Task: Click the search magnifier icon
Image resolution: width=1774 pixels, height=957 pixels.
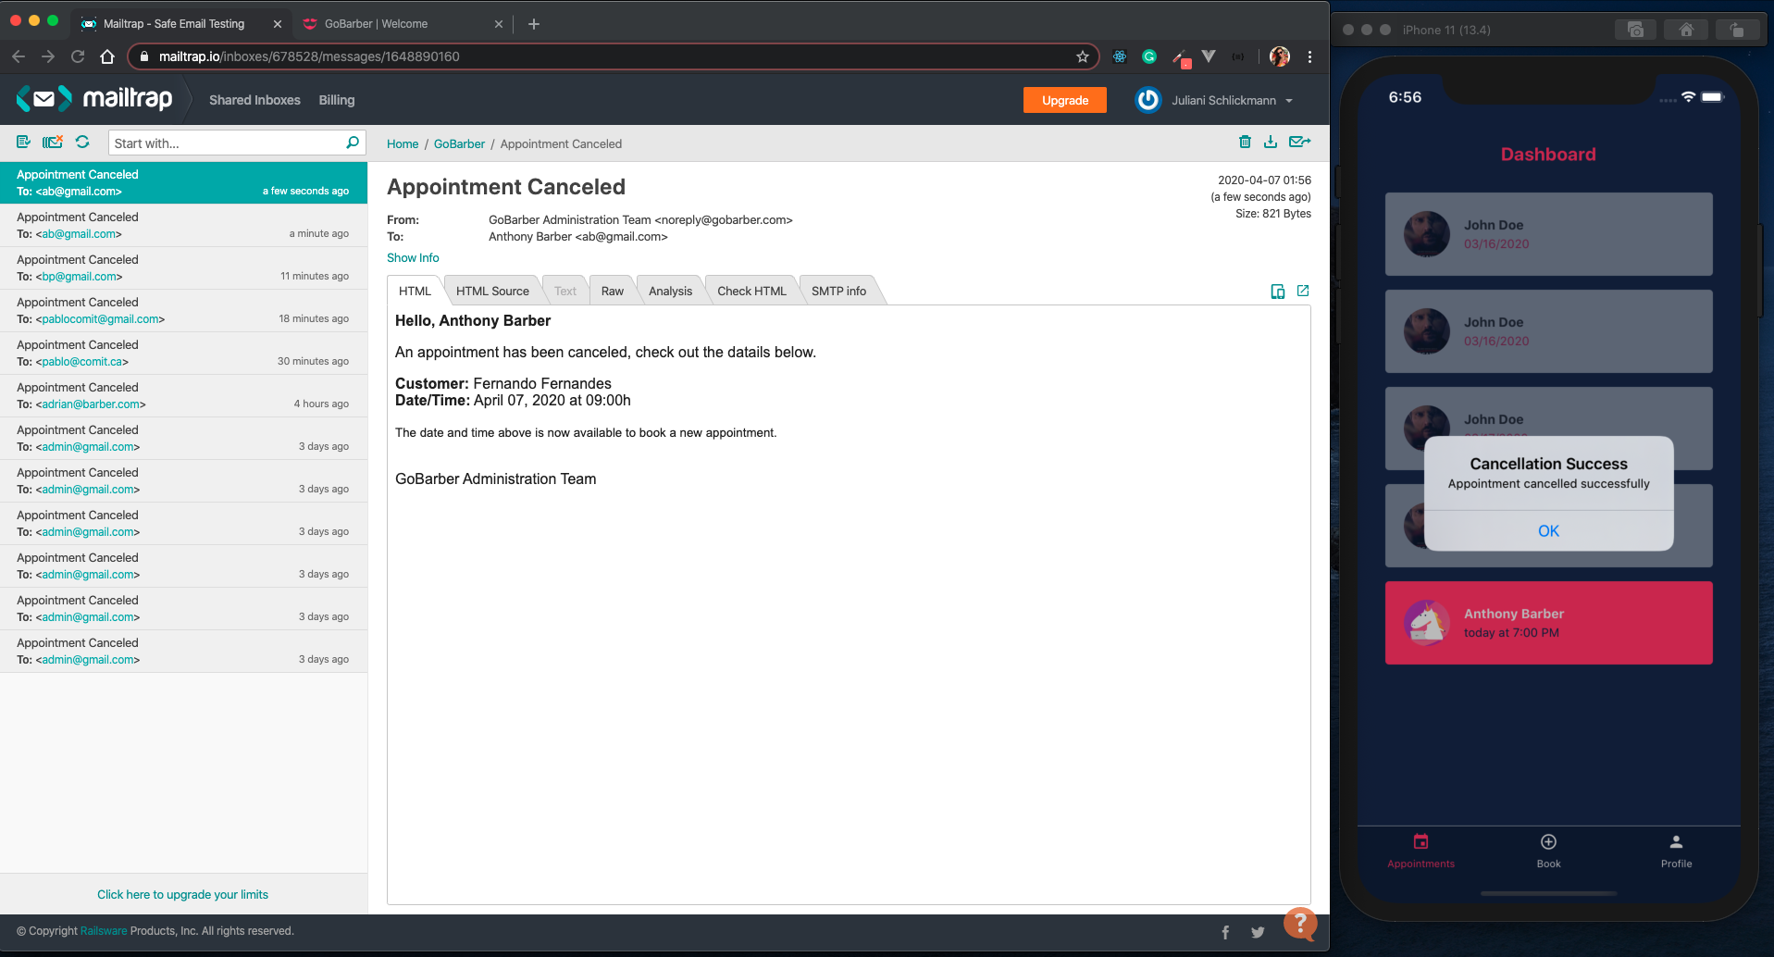Action: point(352,143)
